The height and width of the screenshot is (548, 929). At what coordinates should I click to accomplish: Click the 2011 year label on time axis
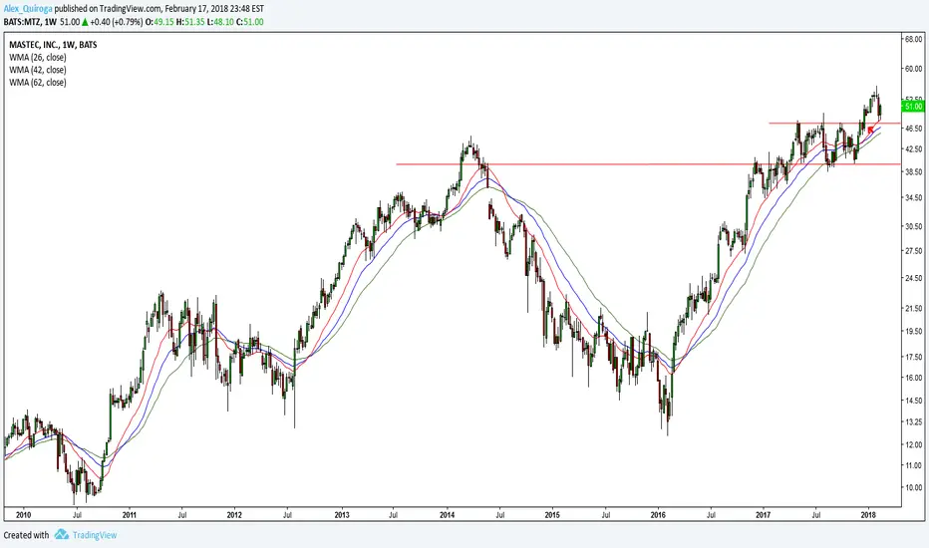click(130, 515)
